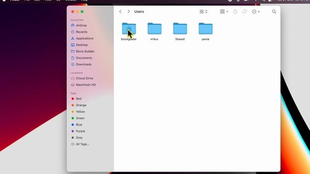Filter by Grey tag

[79, 138]
